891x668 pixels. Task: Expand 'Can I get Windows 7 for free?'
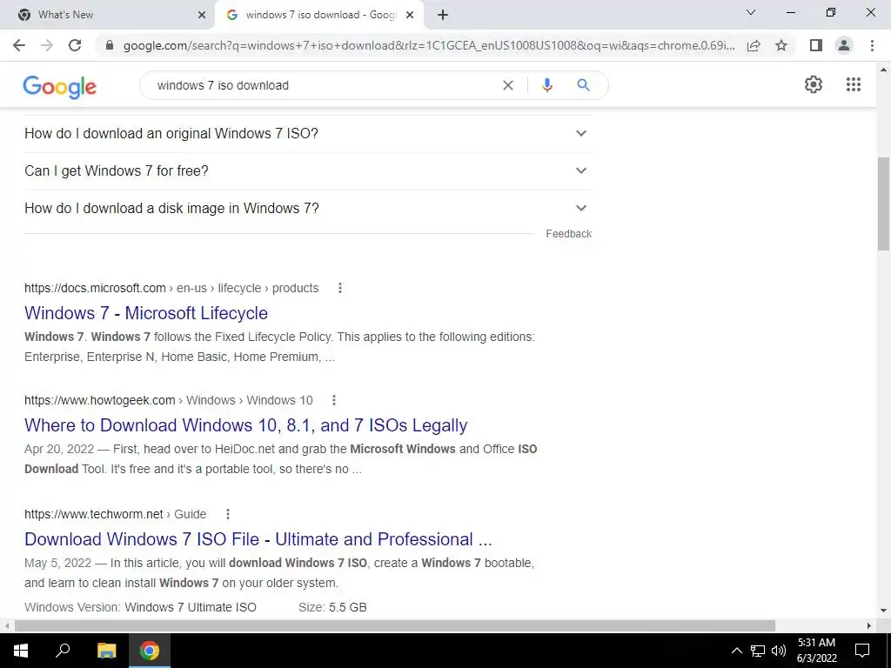tap(308, 171)
